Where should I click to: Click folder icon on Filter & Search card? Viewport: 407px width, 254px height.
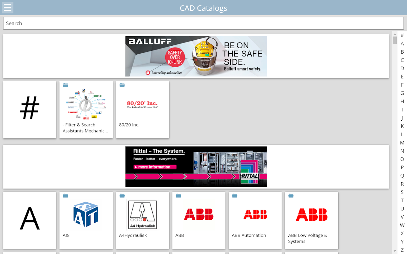click(66, 85)
